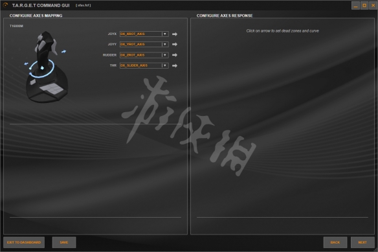Click the Save button
The width and height of the screenshot is (378, 252).
(64, 242)
